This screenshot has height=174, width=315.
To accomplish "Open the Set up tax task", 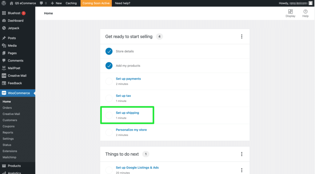I will [x=123, y=96].
